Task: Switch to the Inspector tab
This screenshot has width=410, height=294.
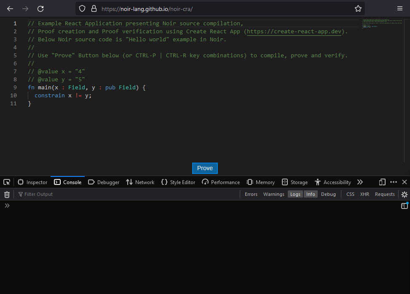Action: pyautogui.click(x=32, y=182)
